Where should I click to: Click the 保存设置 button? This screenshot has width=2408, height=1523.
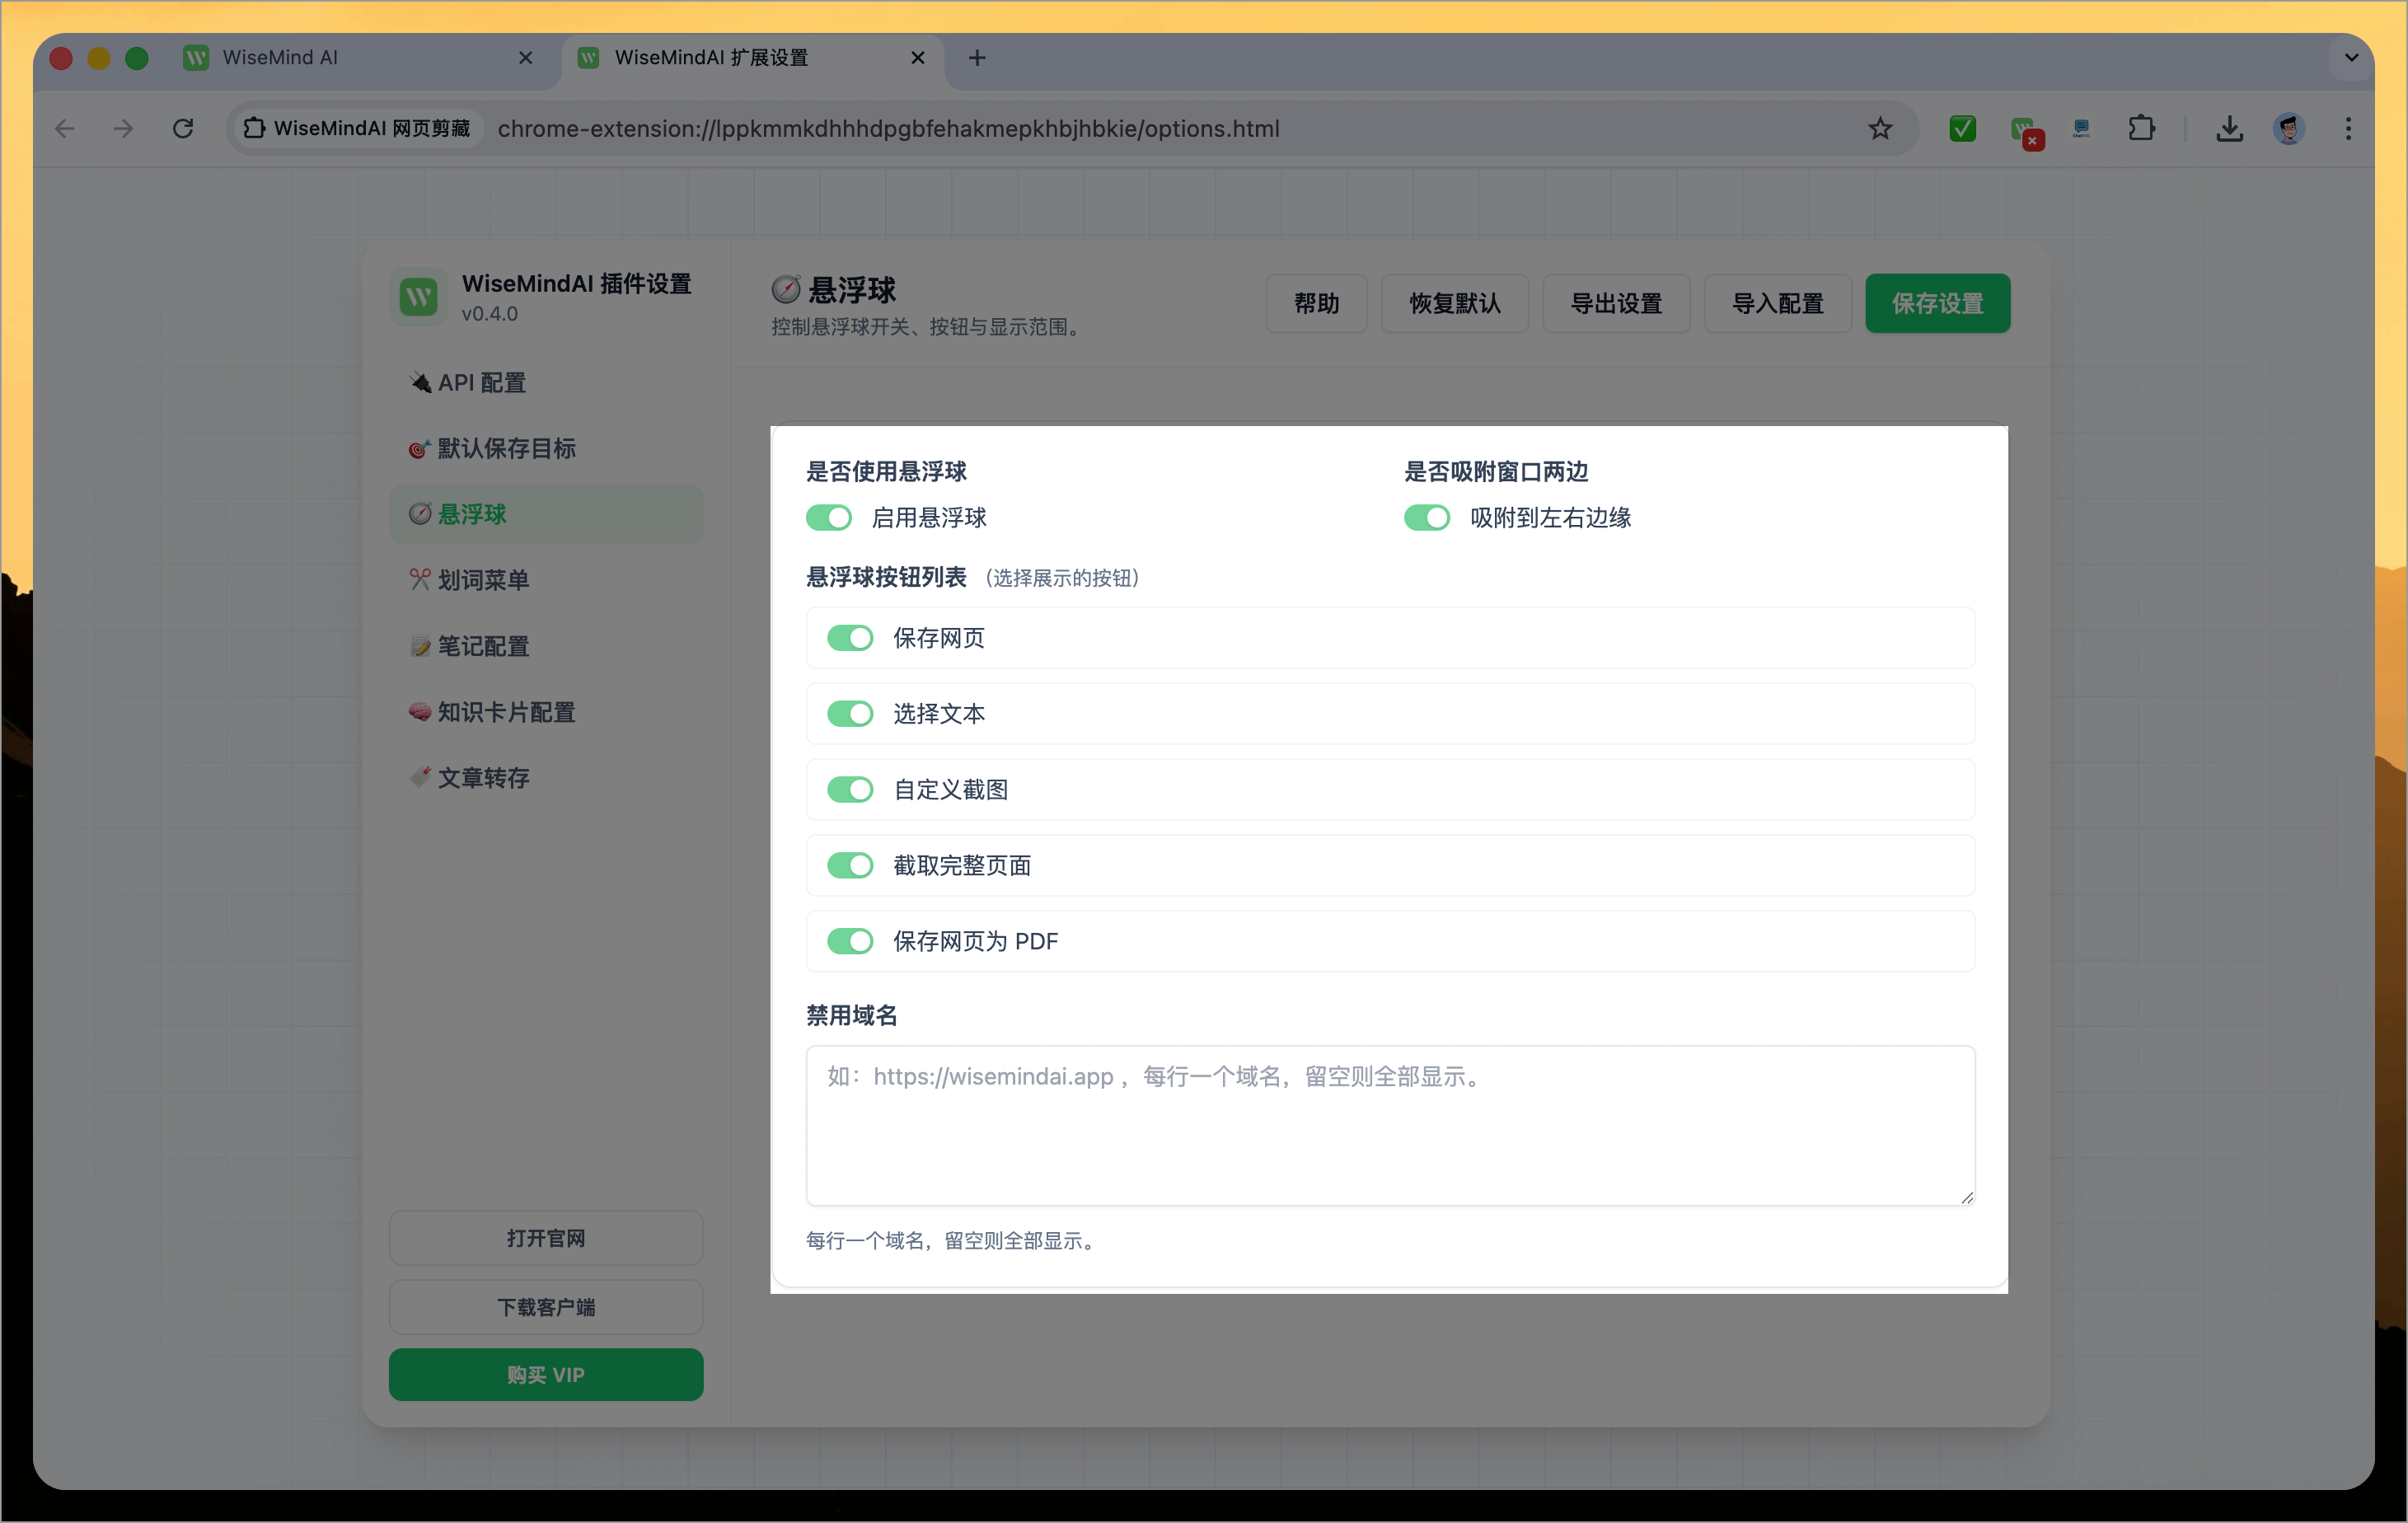point(1937,303)
